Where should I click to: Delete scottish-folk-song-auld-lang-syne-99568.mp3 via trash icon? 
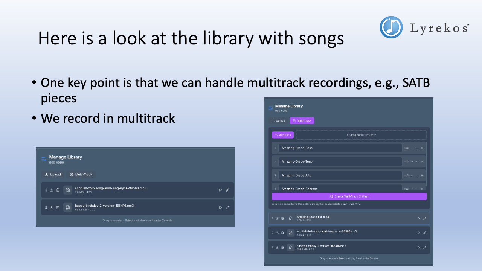coord(282,233)
